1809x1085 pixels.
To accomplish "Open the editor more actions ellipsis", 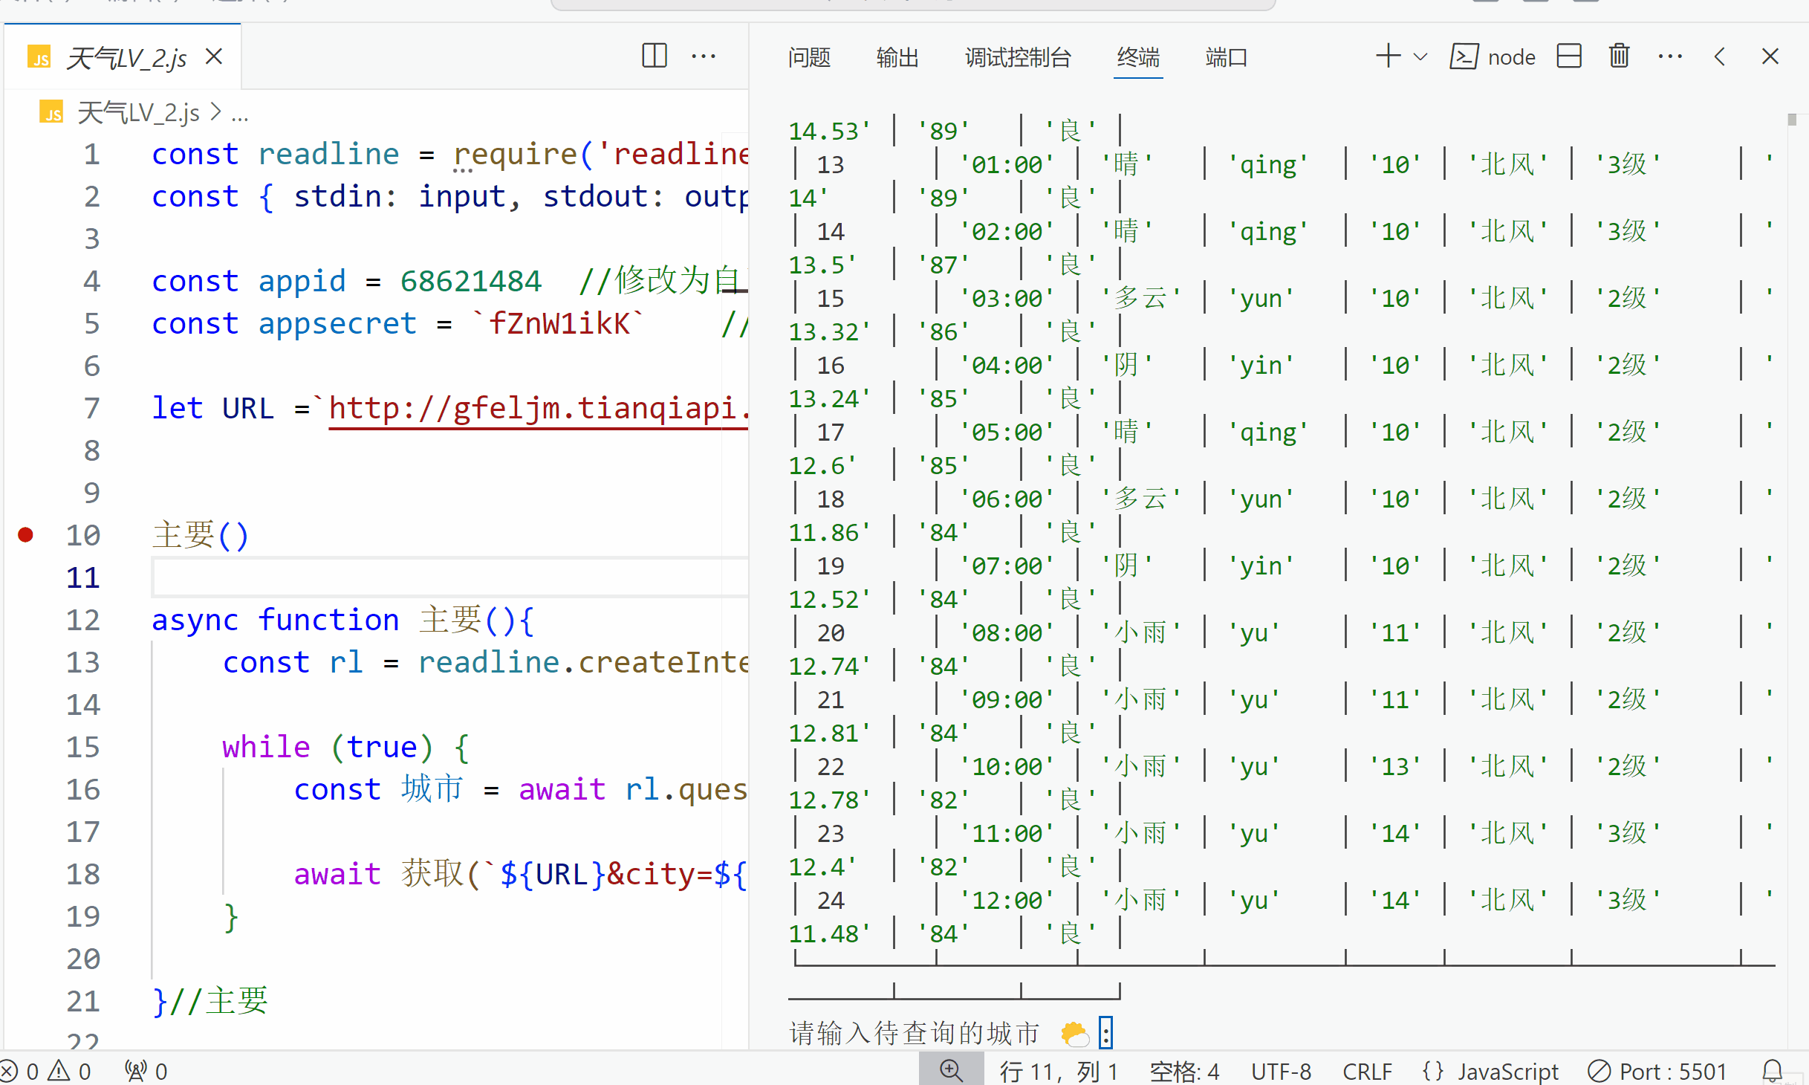I will pos(703,56).
